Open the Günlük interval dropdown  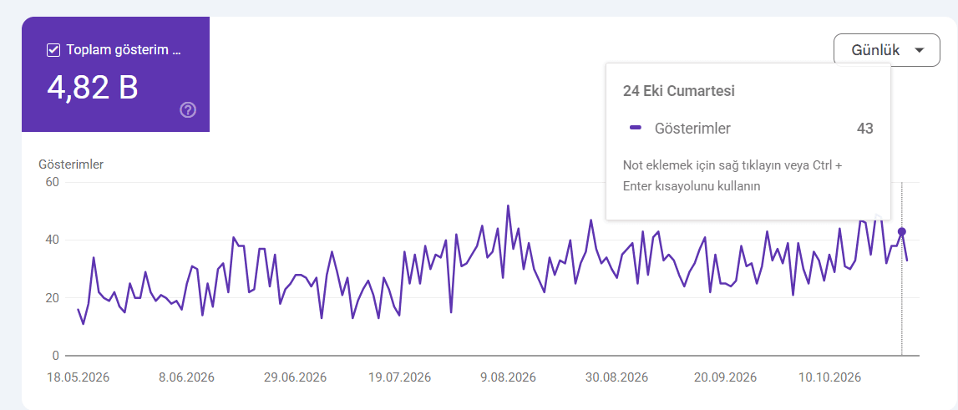tap(886, 50)
